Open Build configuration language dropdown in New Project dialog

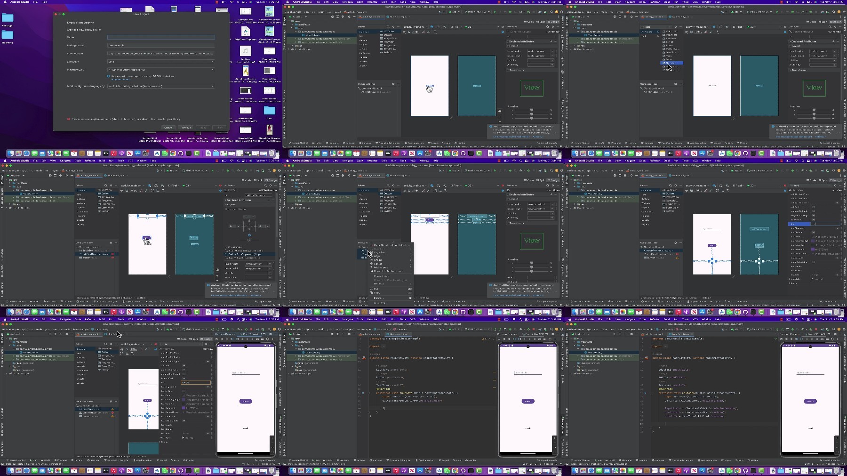tap(161, 86)
